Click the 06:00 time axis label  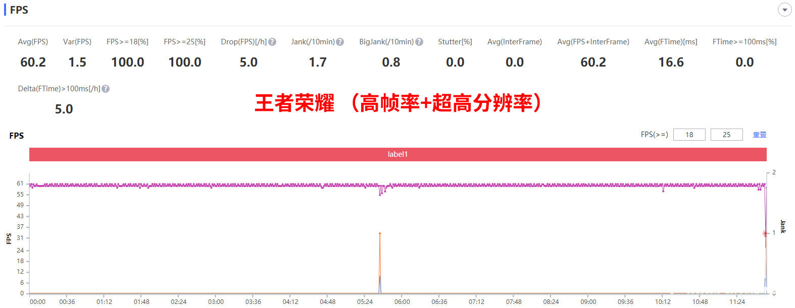tap(402, 302)
